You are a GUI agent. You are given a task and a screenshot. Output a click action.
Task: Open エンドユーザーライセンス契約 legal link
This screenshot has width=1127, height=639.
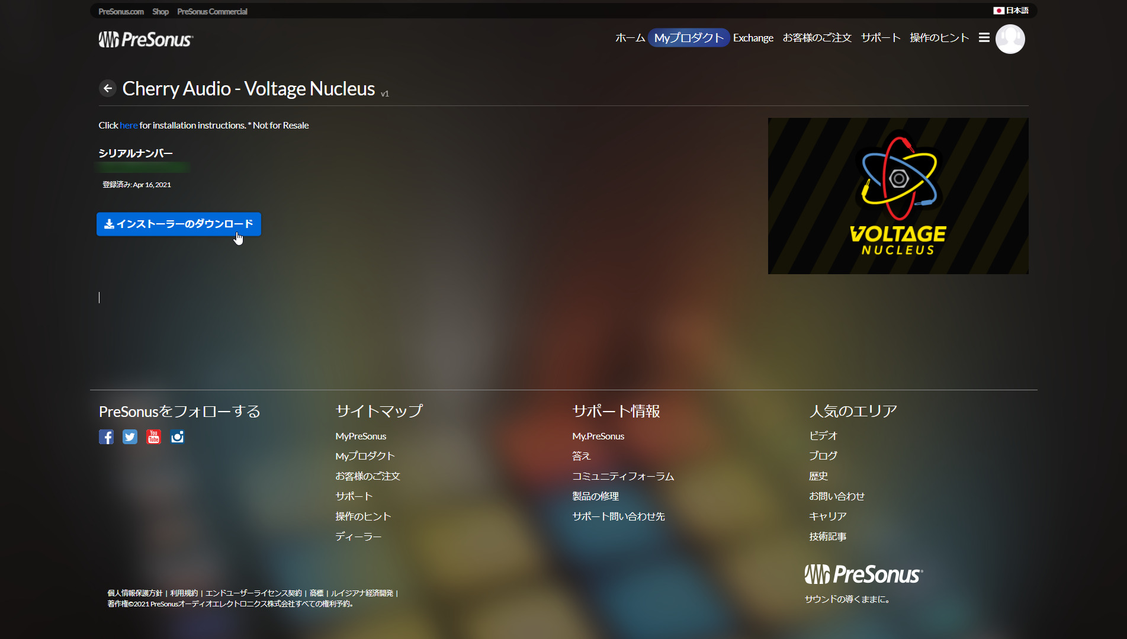(253, 593)
